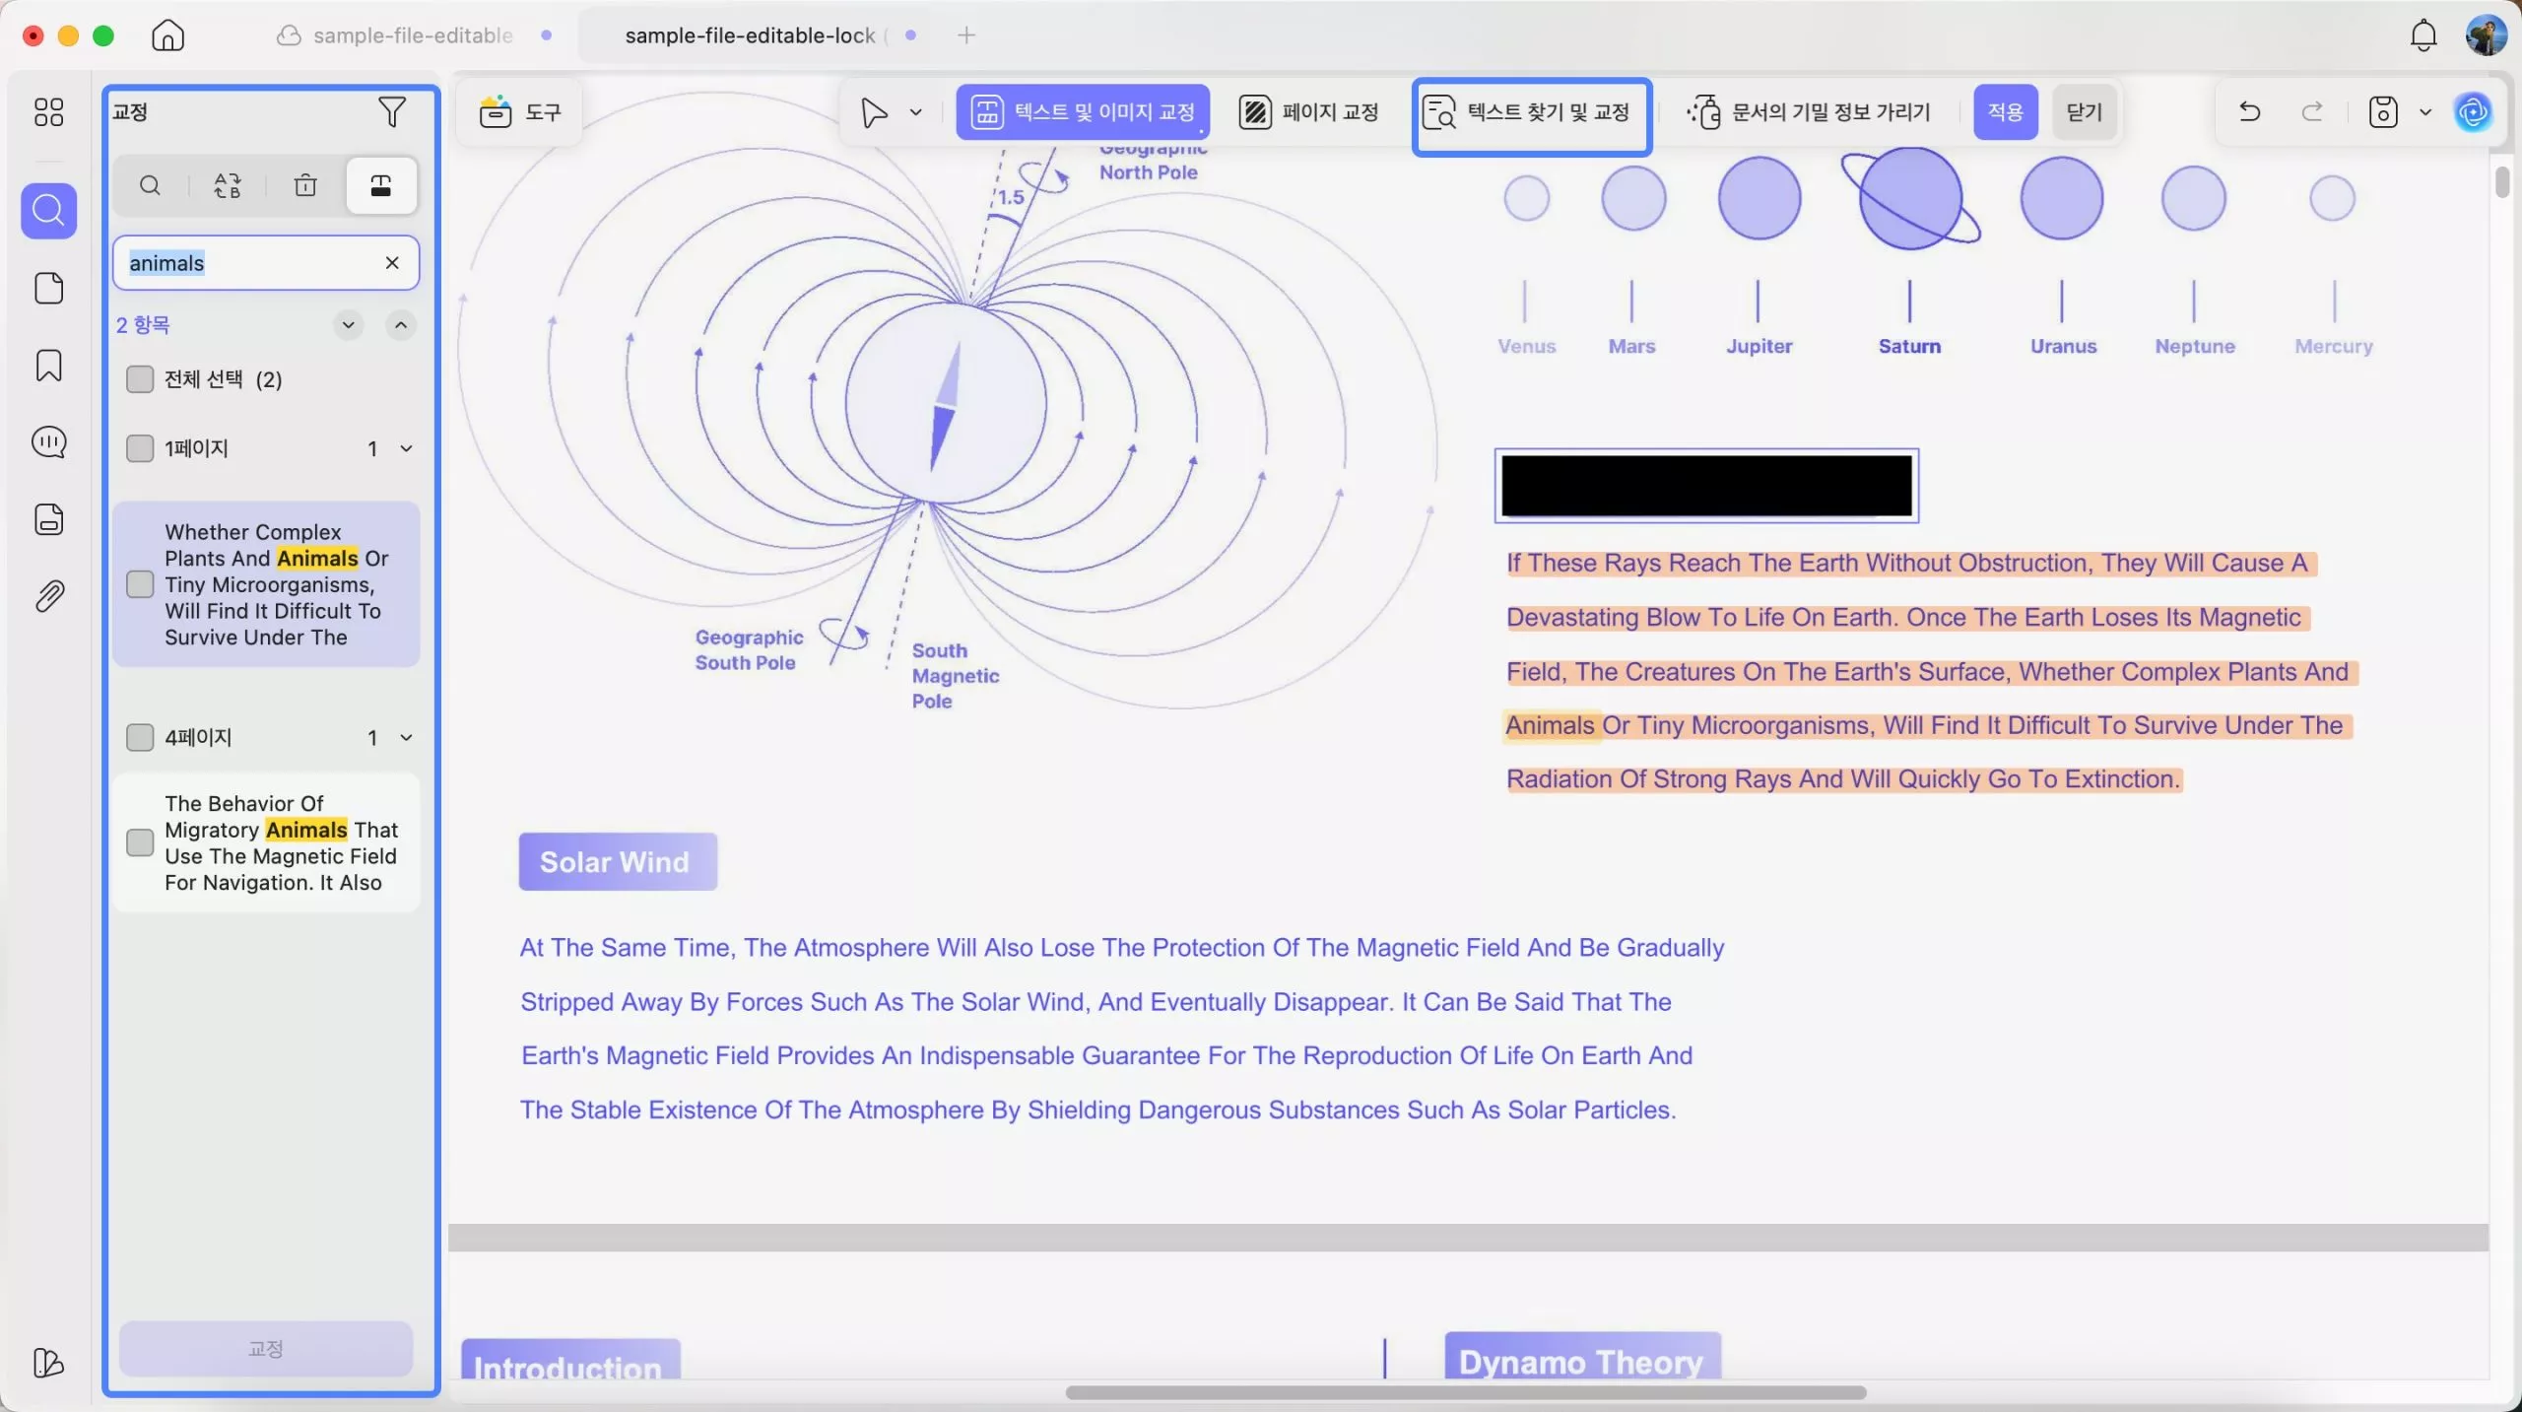The image size is (2522, 1412).
Task: Open the notification bell
Action: (2422, 35)
